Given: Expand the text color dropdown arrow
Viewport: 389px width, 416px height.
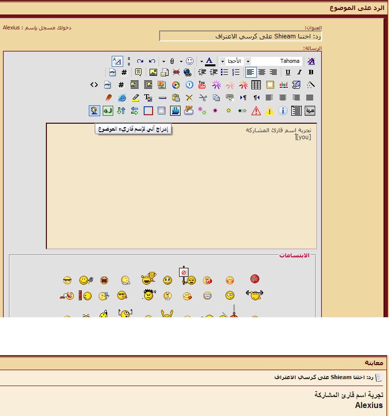Looking at the screenshot, I should pyautogui.click(x=202, y=61).
